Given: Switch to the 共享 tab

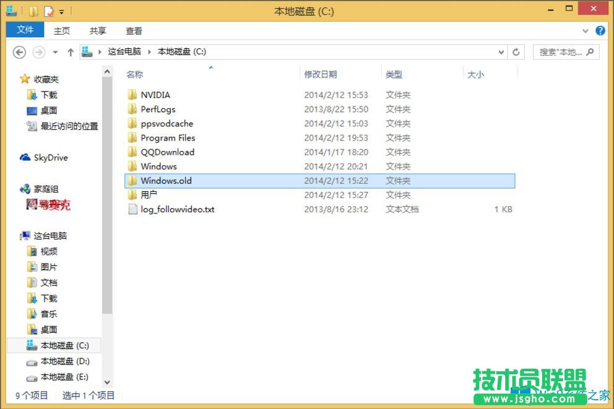Looking at the screenshot, I should (97, 30).
